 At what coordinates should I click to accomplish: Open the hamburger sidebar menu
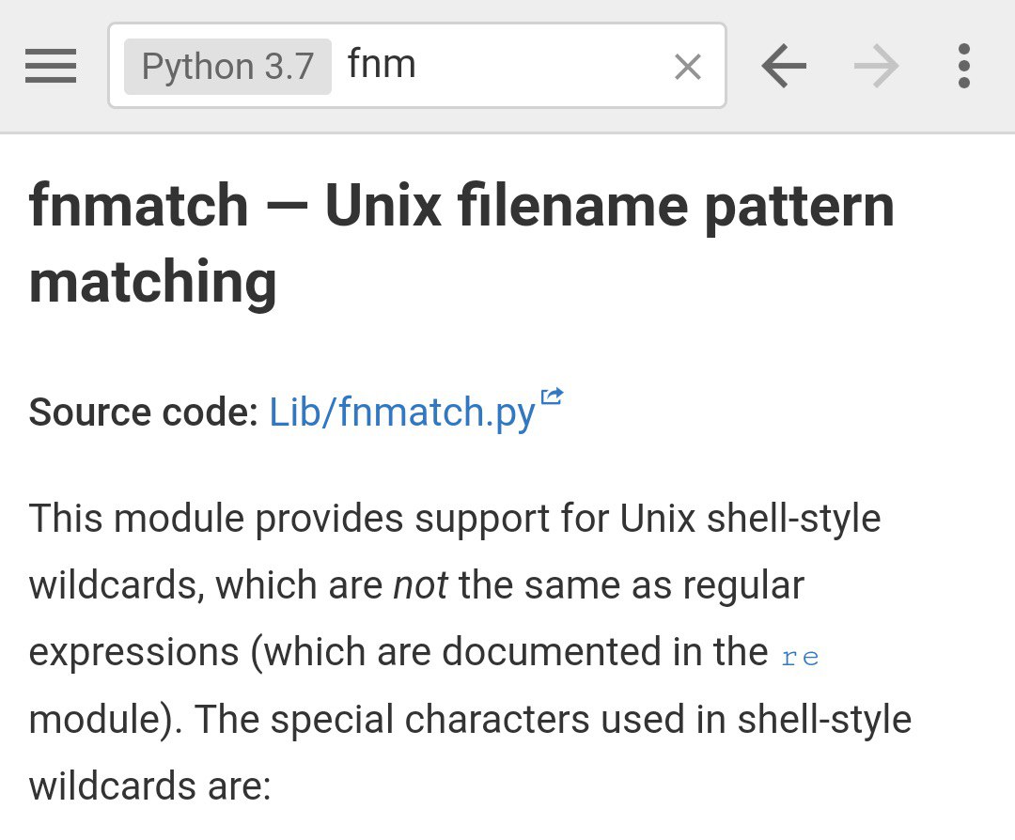pyautogui.click(x=51, y=67)
